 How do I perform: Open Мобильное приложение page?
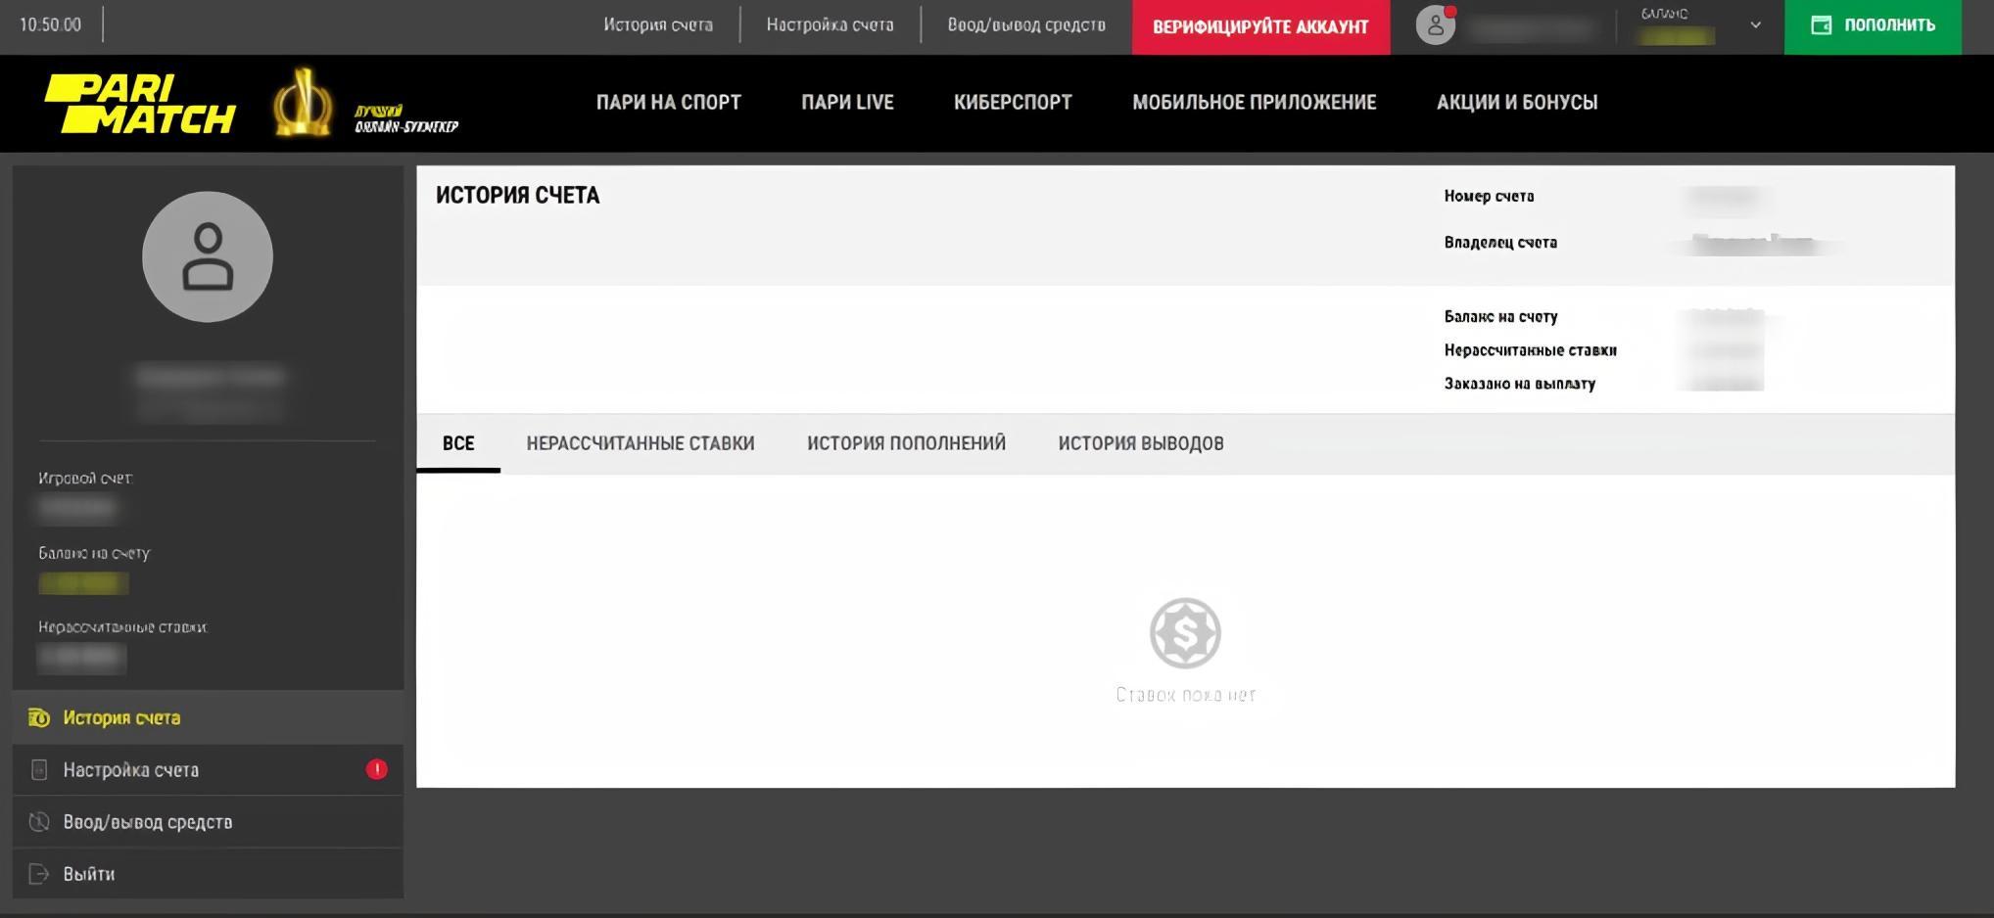1255,102
